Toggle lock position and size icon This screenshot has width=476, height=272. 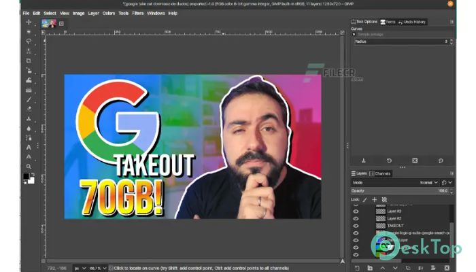tap(374, 200)
